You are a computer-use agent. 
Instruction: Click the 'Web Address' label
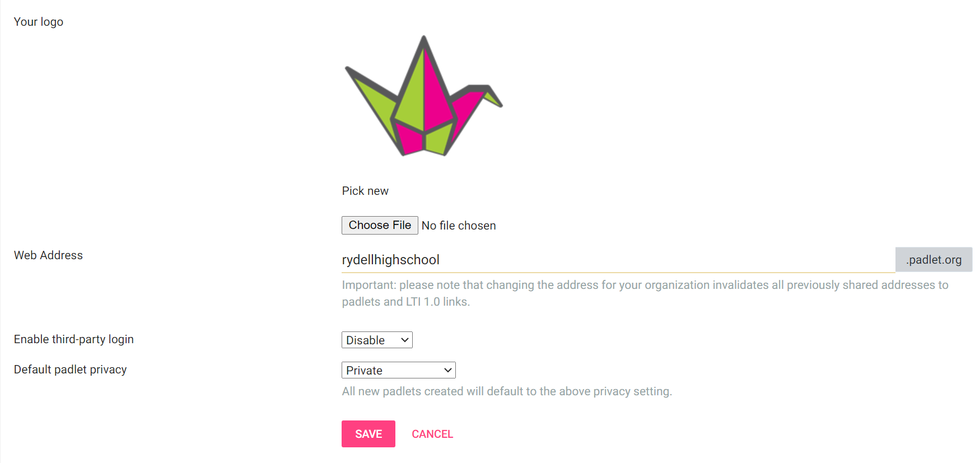[x=48, y=255]
